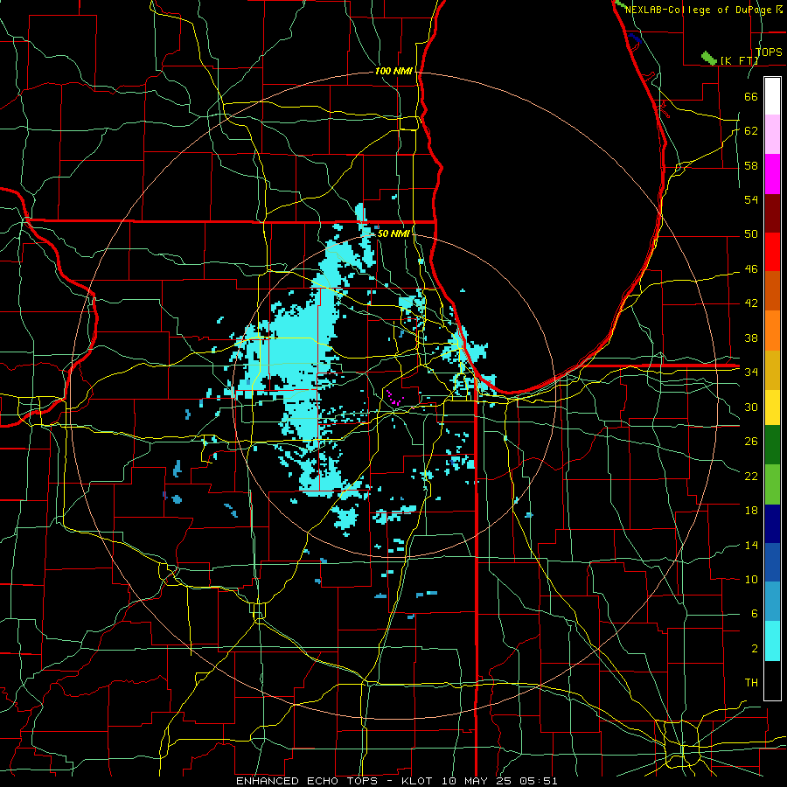Click the legend value '50'
The height and width of the screenshot is (787, 787).
tap(751, 234)
